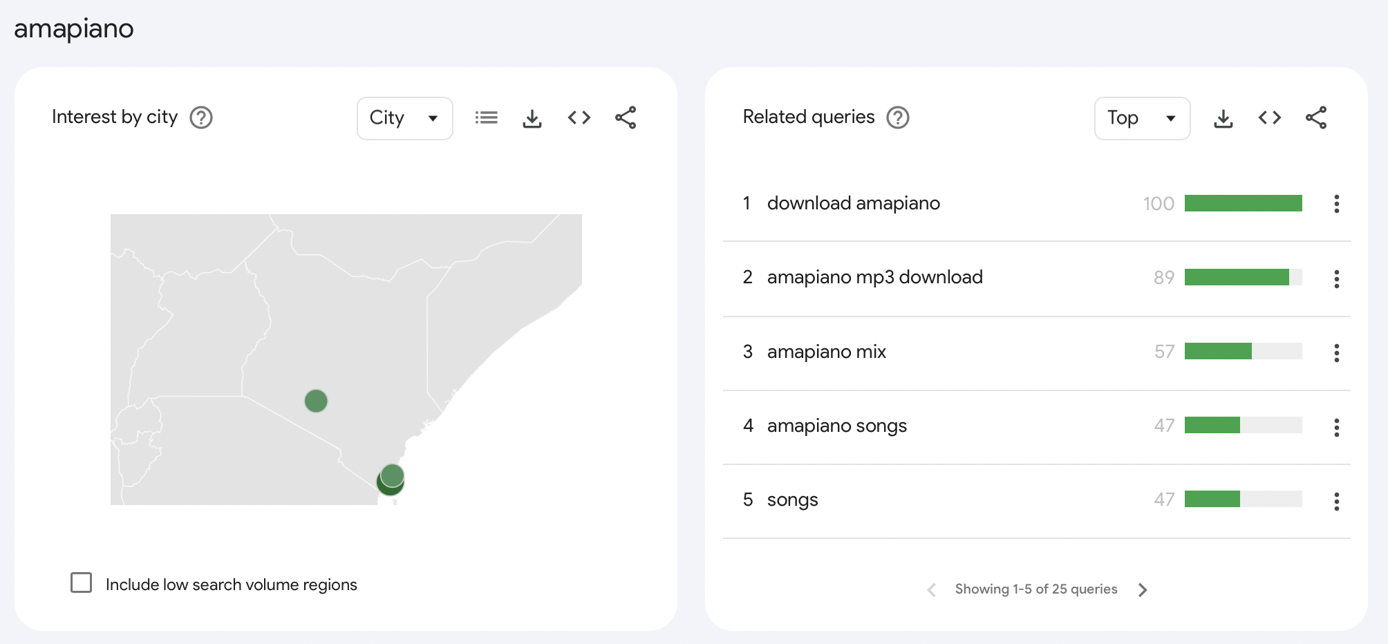The width and height of the screenshot is (1388, 644).
Task: Download Related queries data
Action: pos(1223,118)
